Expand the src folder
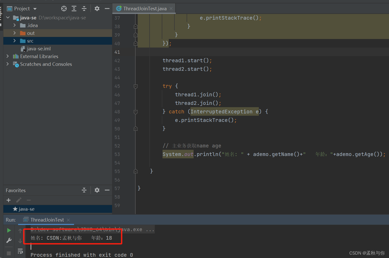Screen dimensions: 389x258 click(x=14, y=41)
